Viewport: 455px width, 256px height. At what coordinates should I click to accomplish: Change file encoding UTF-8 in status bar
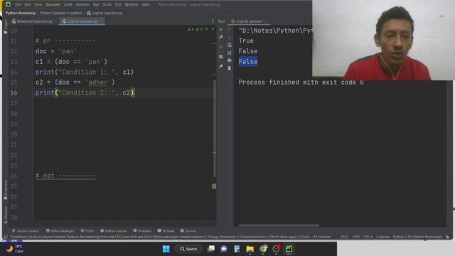pyautogui.click(x=368, y=237)
